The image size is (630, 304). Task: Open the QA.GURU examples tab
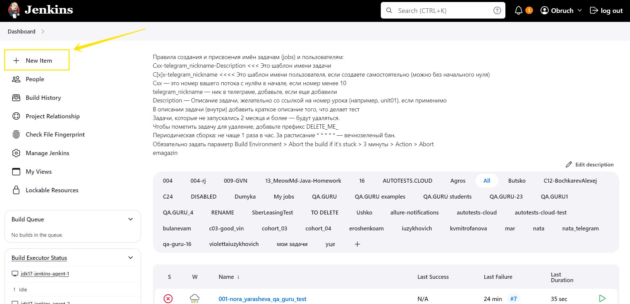[x=380, y=197]
